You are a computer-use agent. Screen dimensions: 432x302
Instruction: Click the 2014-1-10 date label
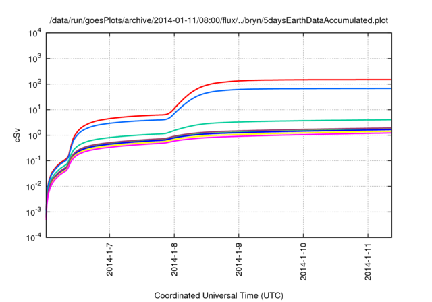[x=303, y=262]
